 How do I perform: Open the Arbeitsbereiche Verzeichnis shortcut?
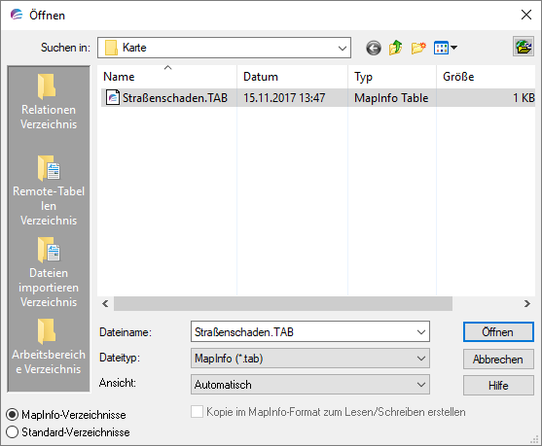pyautogui.click(x=49, y=347)
